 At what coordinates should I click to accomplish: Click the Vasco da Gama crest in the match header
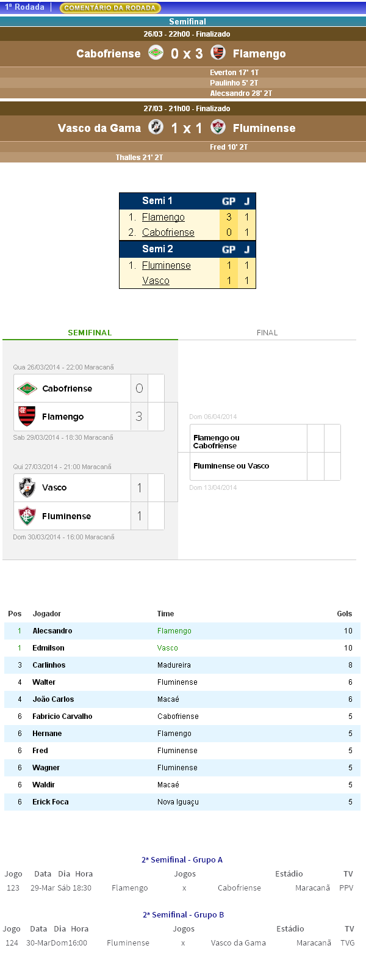pos(156,128)
